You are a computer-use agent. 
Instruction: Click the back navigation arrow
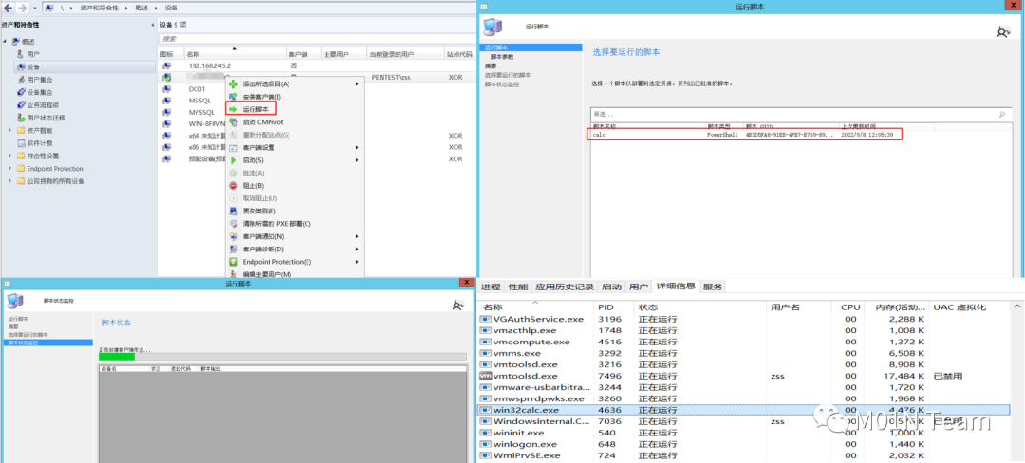tap(9, 8)
